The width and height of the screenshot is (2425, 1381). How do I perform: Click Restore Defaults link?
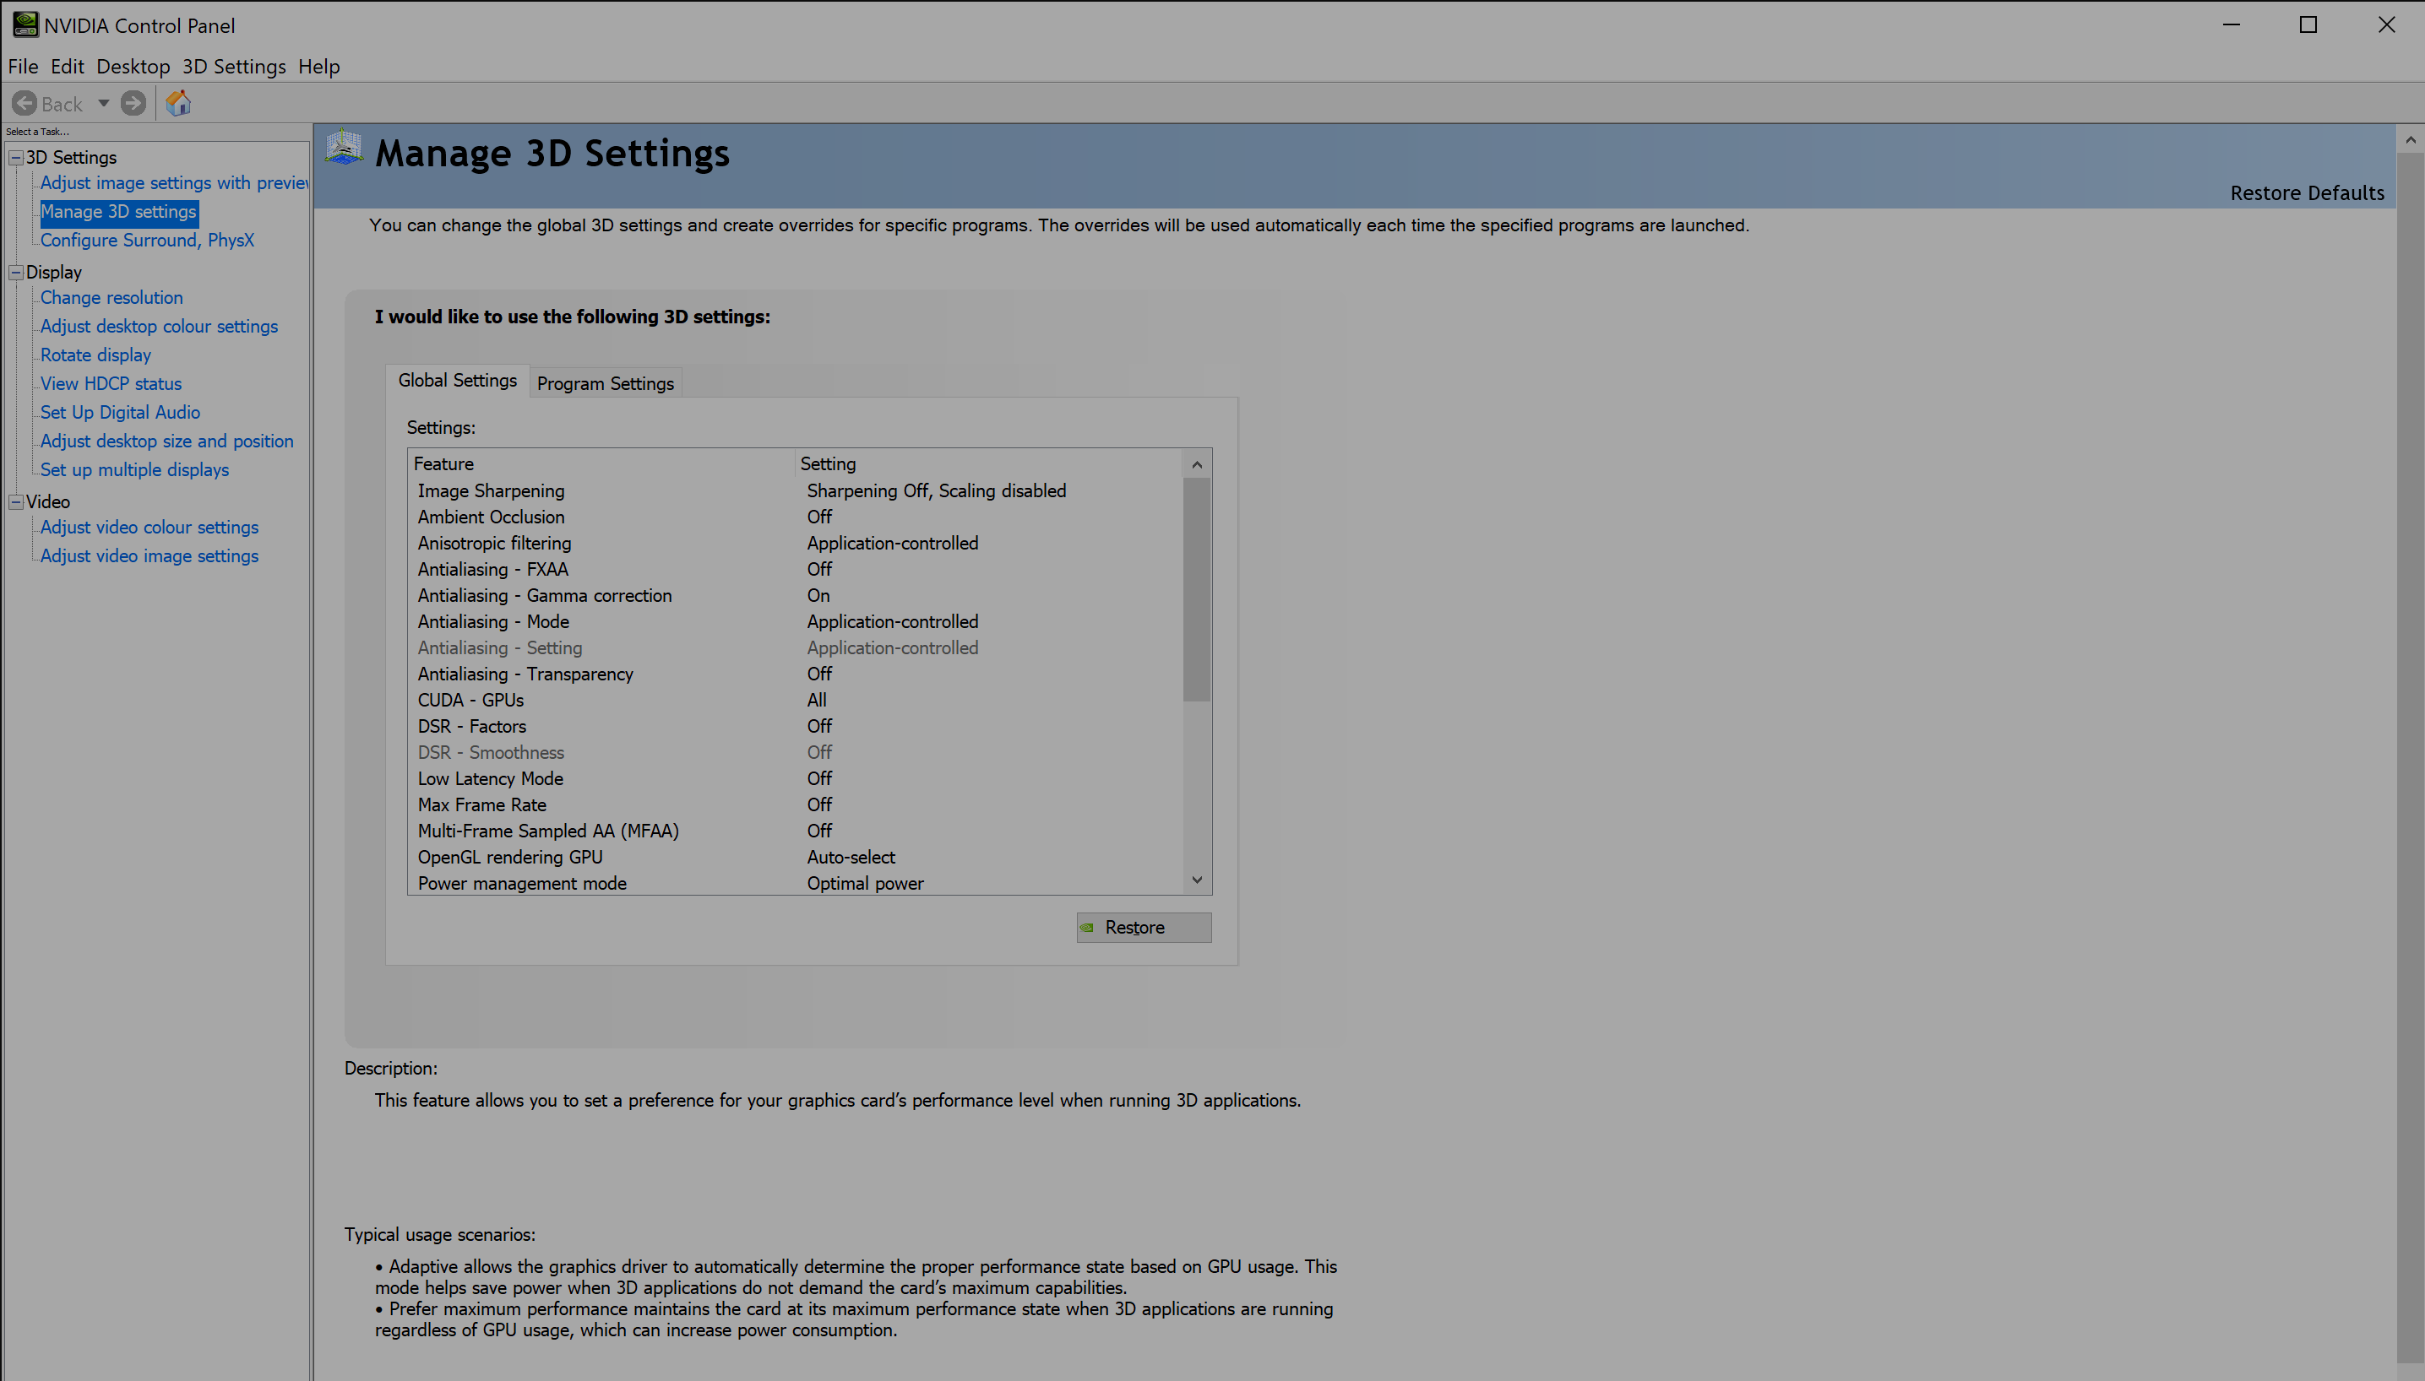tap(2307, 192)
